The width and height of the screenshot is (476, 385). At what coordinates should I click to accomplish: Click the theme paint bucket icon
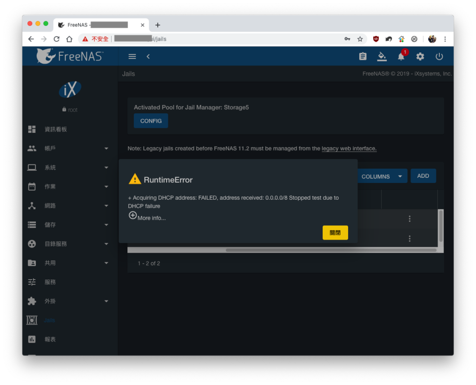(382, 57)
